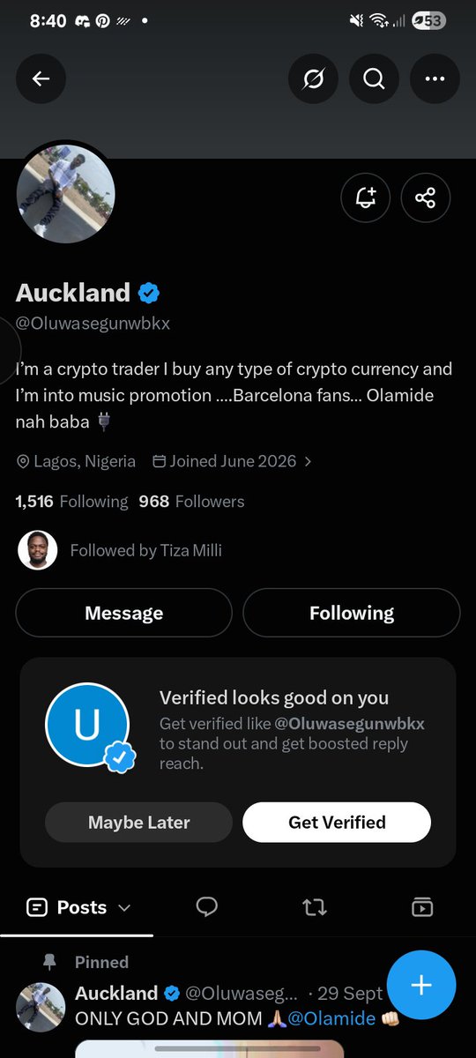The image size is (476, 1058).
Task: Turn on post notifications bell icon
Action: tap(365, 197)
